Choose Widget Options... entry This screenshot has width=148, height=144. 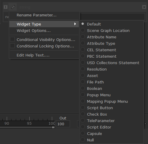44,31
